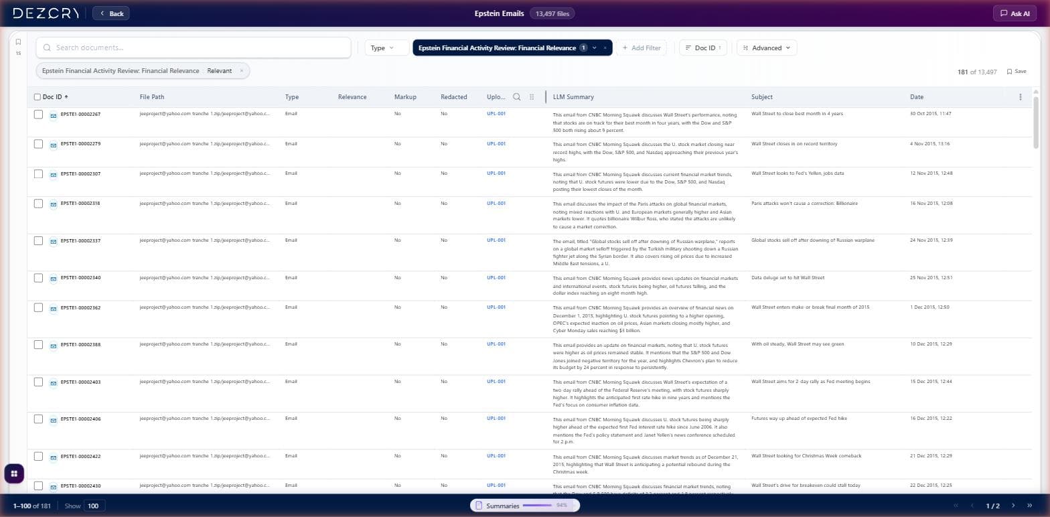1050x517 pixels.
Task: Check the box for EPSTE1-00002279
Action: [38, 144]
